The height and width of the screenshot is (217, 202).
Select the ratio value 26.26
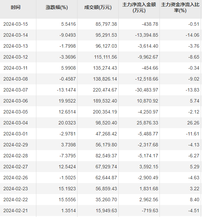click(193, 123)
